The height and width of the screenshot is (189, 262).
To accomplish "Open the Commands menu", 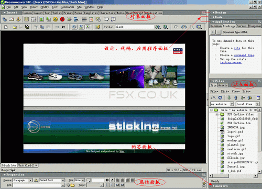I will [67, 7].
